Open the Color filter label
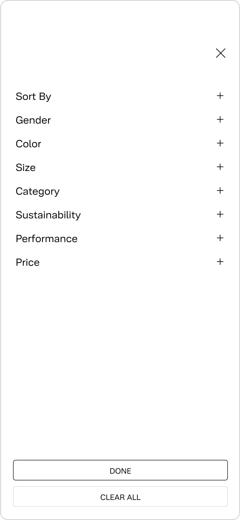The image size is (240, 520). click(x=29, y=144)
